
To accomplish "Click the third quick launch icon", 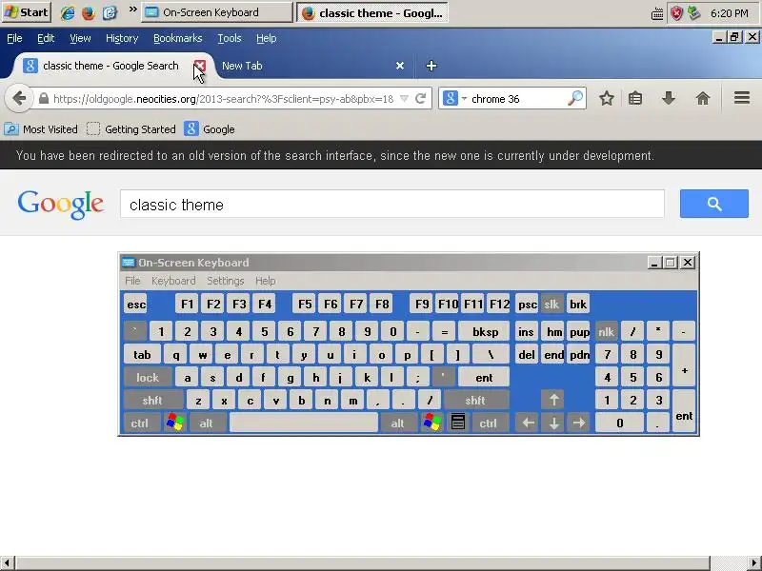I will 110,12.
